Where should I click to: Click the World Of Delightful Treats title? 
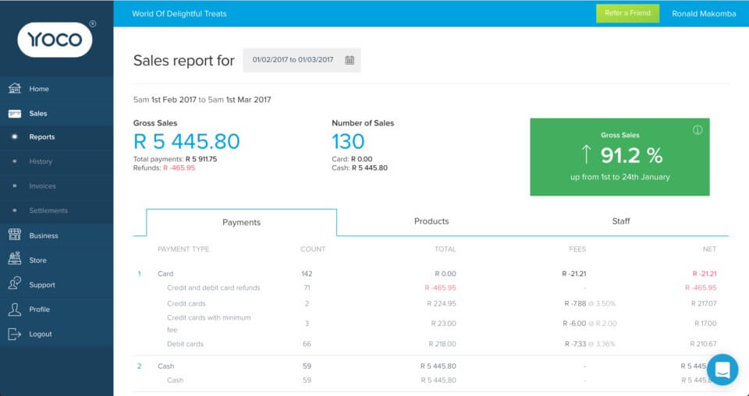pos(179,14)
